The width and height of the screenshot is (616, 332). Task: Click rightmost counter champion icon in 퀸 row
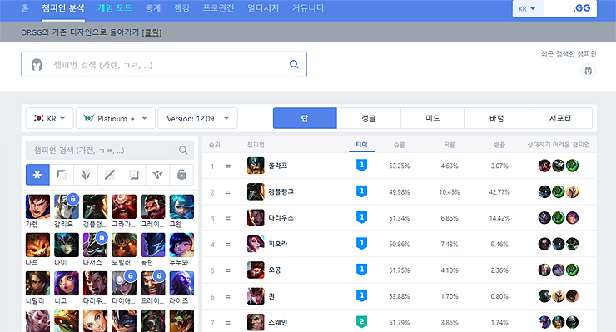pyautogui.click(x=572, y=296)
